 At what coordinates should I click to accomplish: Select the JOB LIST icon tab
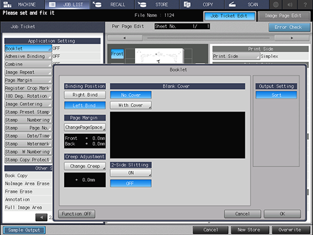[52, 4]
